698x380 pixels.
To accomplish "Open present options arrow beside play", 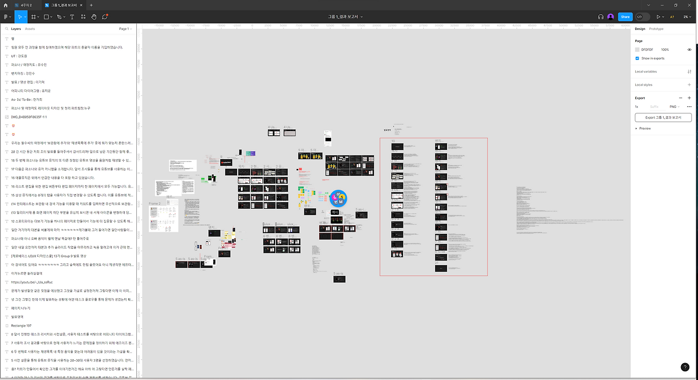I will tap(664, 17).
